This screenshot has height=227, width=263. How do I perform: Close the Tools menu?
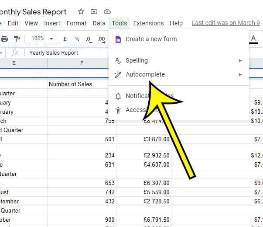[x=119, y=23]
